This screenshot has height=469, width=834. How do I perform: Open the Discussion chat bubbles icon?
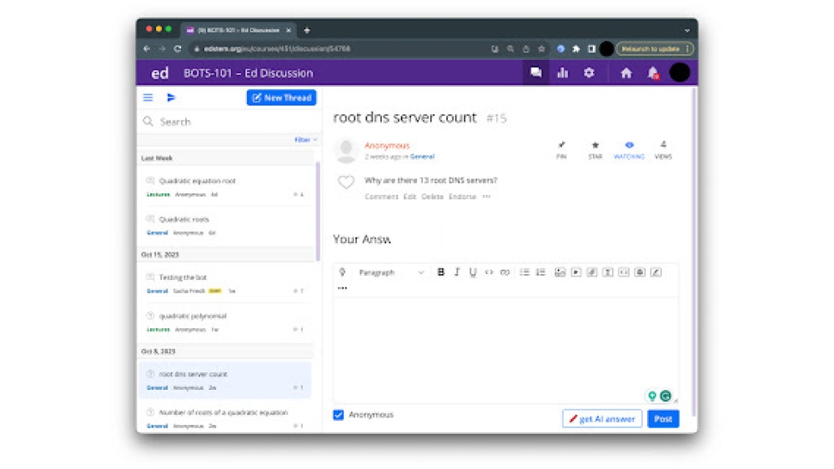pyautogui.click(x=535, y=72)
